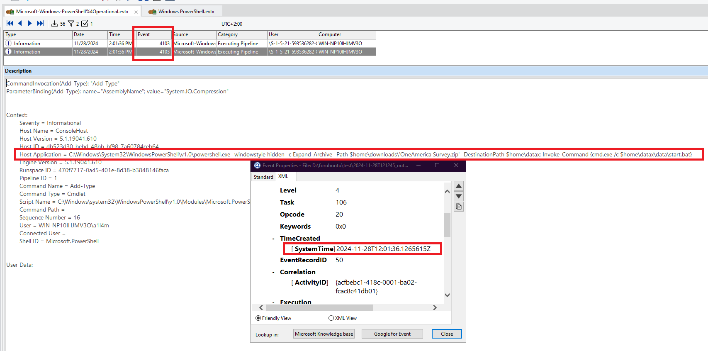The image size is (708, 351).
Task: Sort events by the Category column header
Action: pos(242,34)
